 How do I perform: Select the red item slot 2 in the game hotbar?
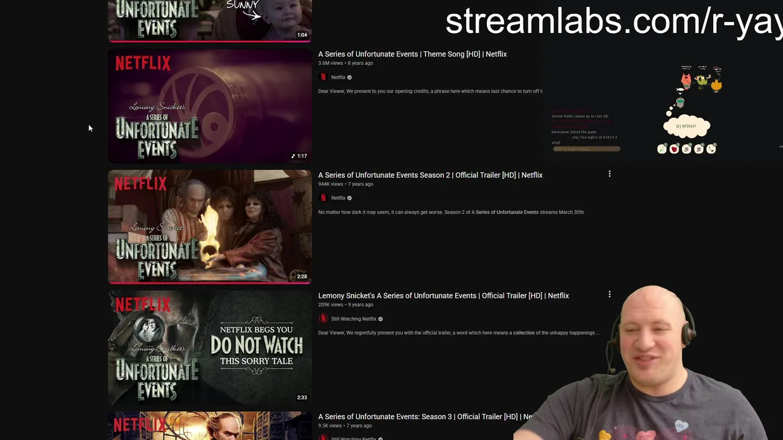pyautogui.click(x=674, y=149)
